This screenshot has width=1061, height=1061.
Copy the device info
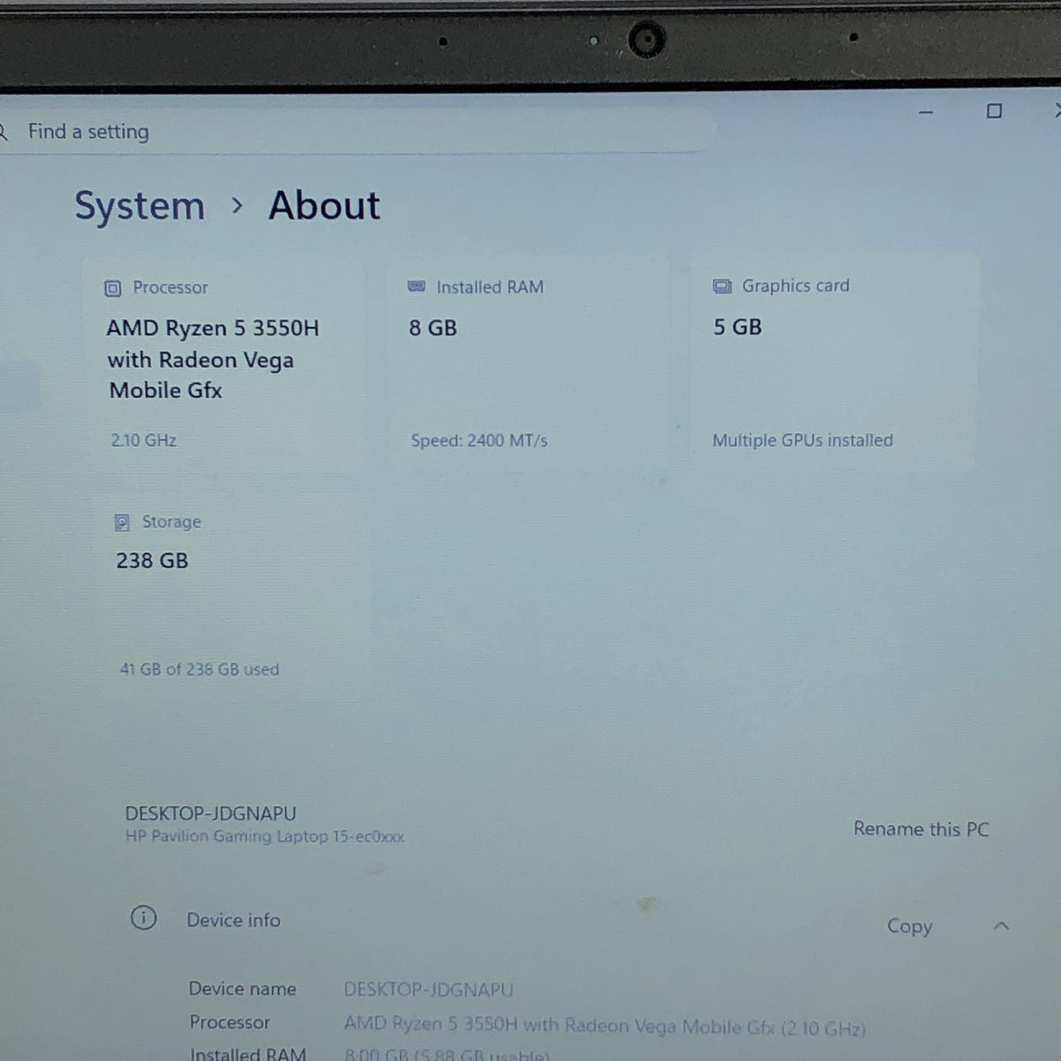910,926
